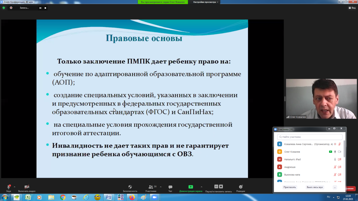This screenshot has height=201, width=358.
Task: Click muted mic icon for Андрюша
Action: click(335, 167)
